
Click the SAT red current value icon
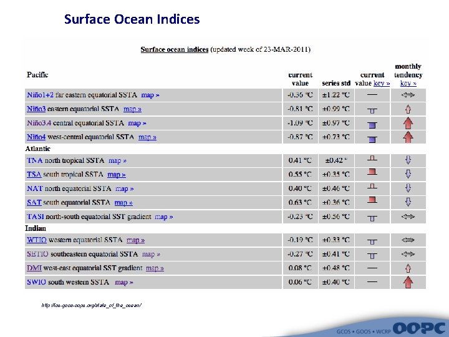(372, 200)
